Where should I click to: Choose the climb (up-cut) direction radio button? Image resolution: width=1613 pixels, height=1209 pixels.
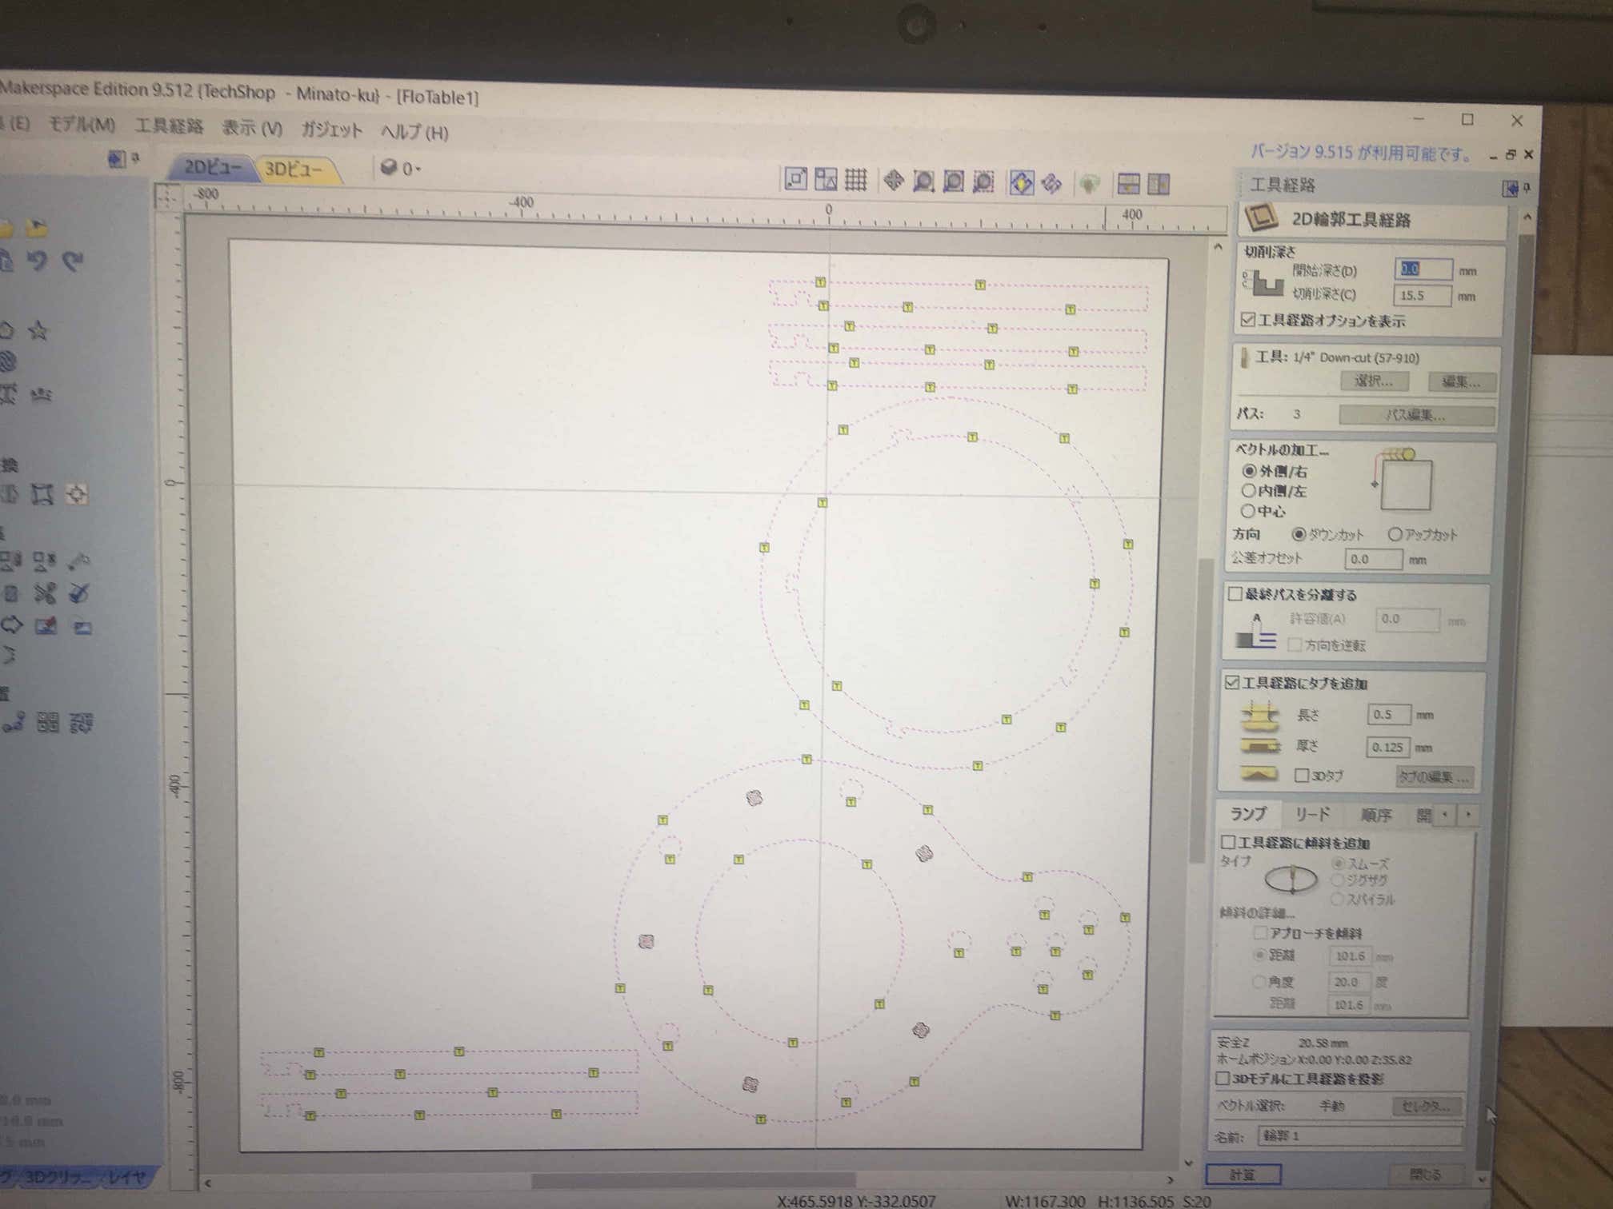coord(1395,534)
